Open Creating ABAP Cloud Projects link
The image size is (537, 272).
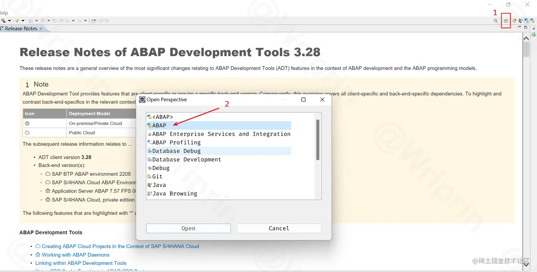pyautogui.click(x=120, y=246)
